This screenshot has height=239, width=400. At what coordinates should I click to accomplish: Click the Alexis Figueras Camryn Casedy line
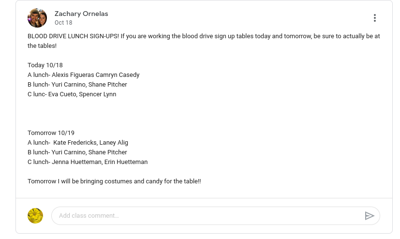click(x=83, y=75)
